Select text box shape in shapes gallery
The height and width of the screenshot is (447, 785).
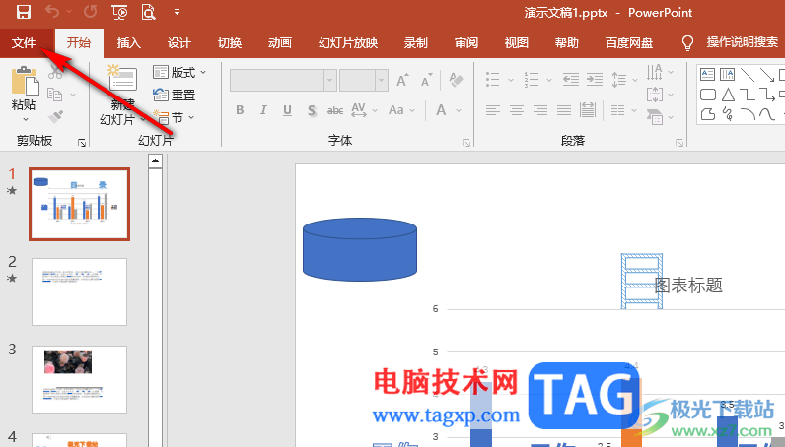tap(707, 75)
